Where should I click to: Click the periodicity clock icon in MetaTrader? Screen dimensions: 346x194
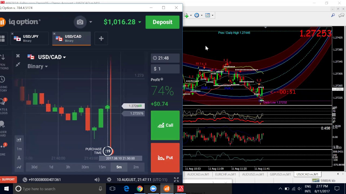197,15
